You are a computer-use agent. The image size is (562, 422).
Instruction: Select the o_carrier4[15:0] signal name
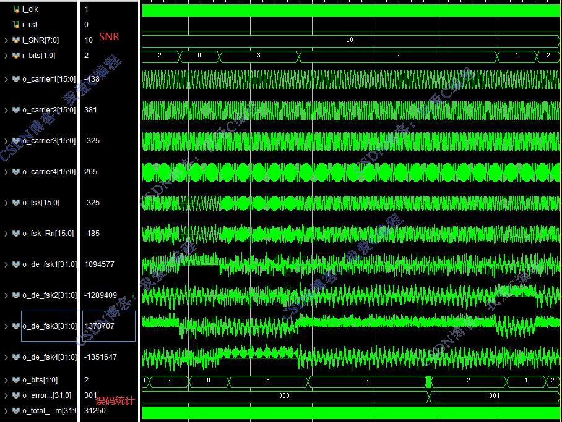(x=49, y=172)
